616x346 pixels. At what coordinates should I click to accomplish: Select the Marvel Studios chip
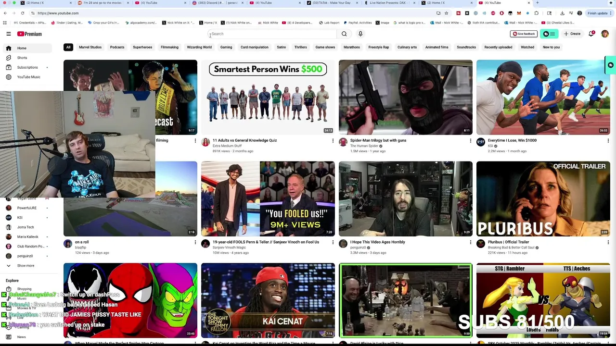(90, 47)
